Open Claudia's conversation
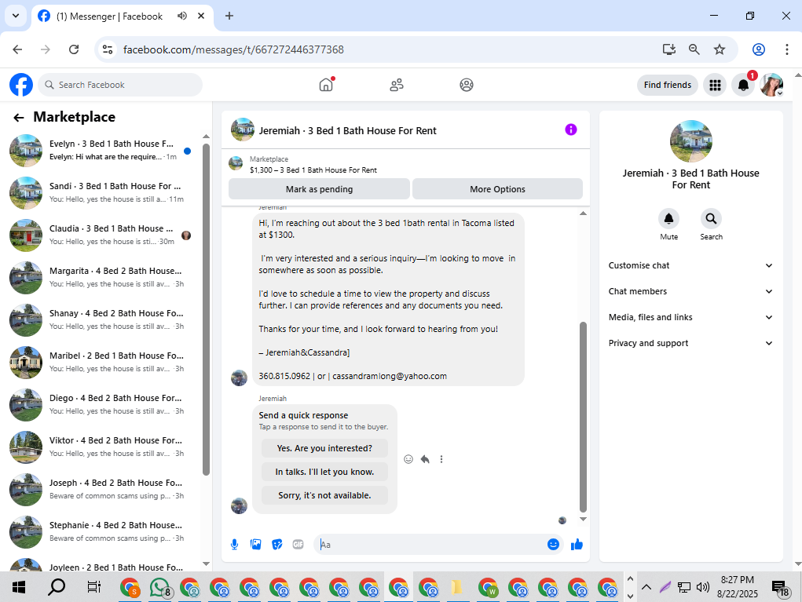The image size is (802, 602). (x=102, y=235)
